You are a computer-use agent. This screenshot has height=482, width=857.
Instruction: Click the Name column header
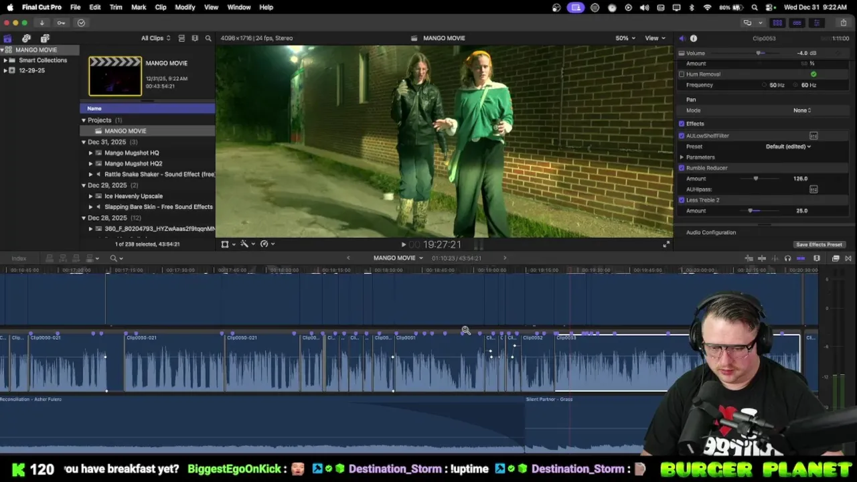point(147,108)
